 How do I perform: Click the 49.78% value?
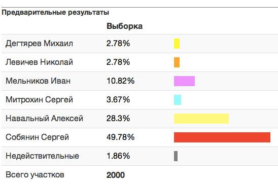(x=121, y=137)
